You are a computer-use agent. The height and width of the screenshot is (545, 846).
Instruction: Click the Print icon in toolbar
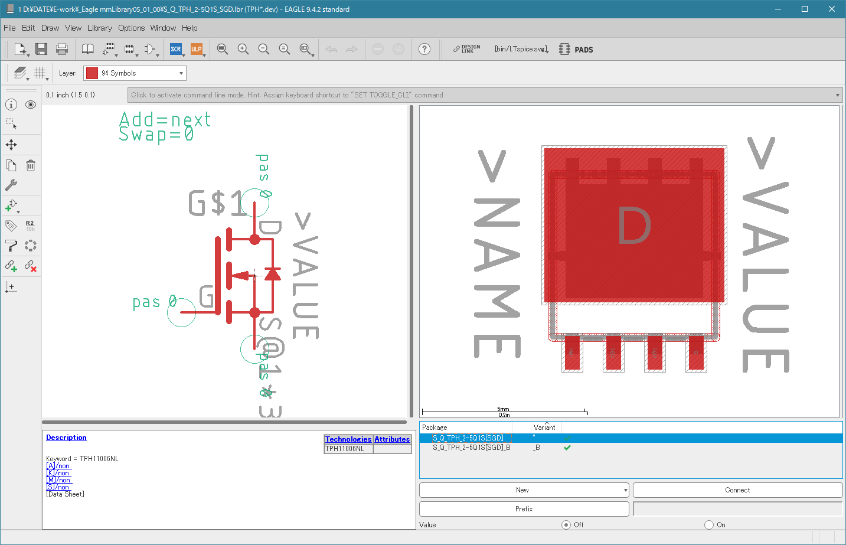62,49
